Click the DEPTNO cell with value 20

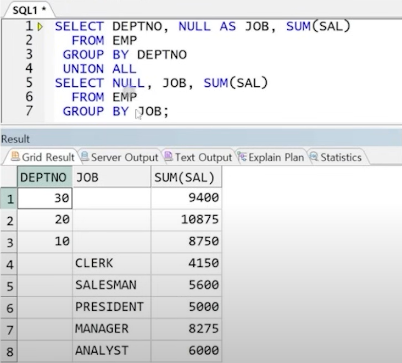point(45,220)
